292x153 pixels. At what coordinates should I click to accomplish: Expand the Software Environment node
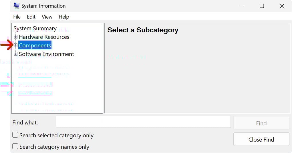(x=16, y=54)
